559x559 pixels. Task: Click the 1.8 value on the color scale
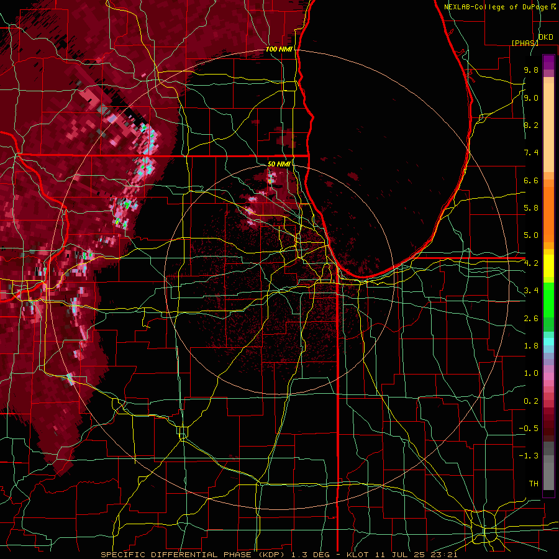coord(531,346)
